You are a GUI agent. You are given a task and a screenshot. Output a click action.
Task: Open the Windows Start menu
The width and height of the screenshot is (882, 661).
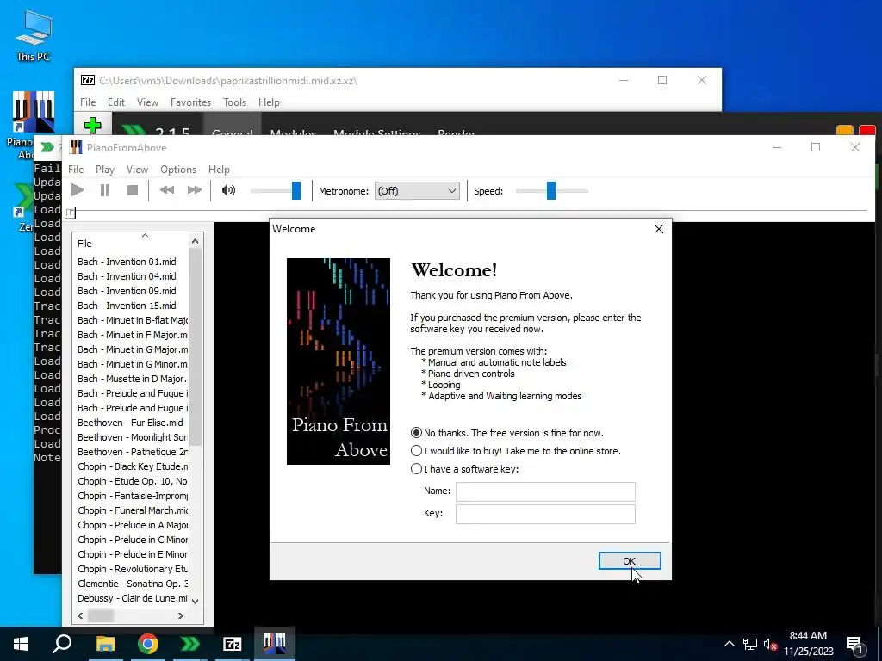(x=21, y=644)
